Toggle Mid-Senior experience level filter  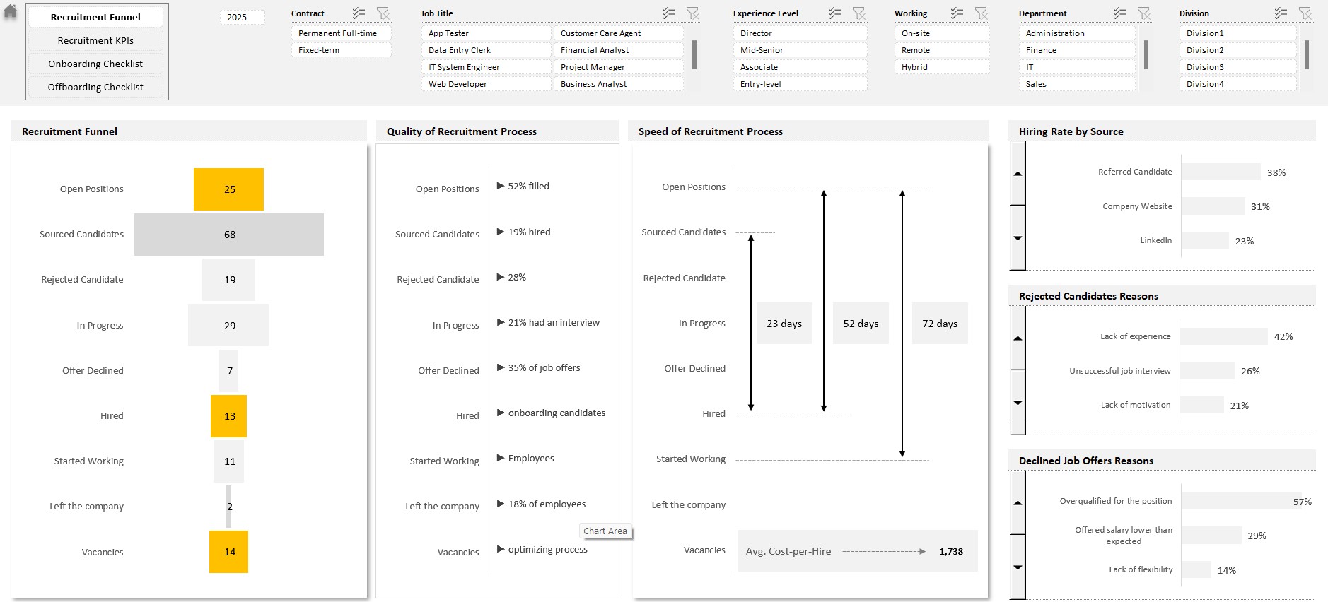click(x=799, y=50)
